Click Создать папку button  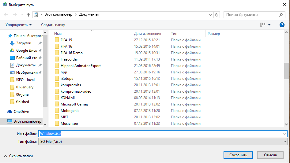point(53,25)
